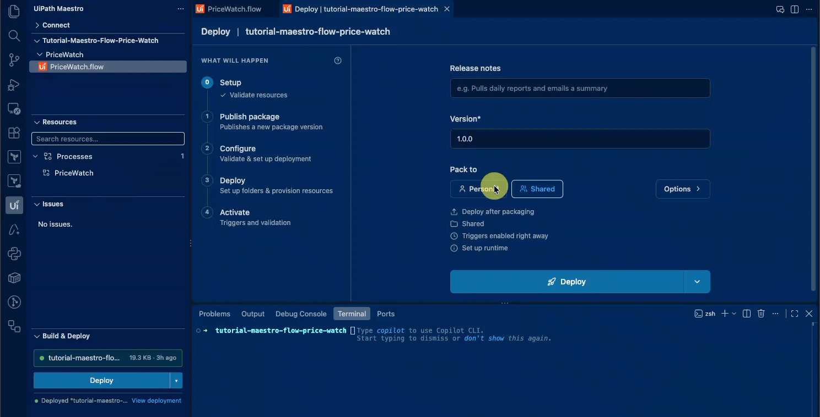Open UiPath Maestro panel more actions
Screen dimensions: 820x417
[x=181, y=9]
